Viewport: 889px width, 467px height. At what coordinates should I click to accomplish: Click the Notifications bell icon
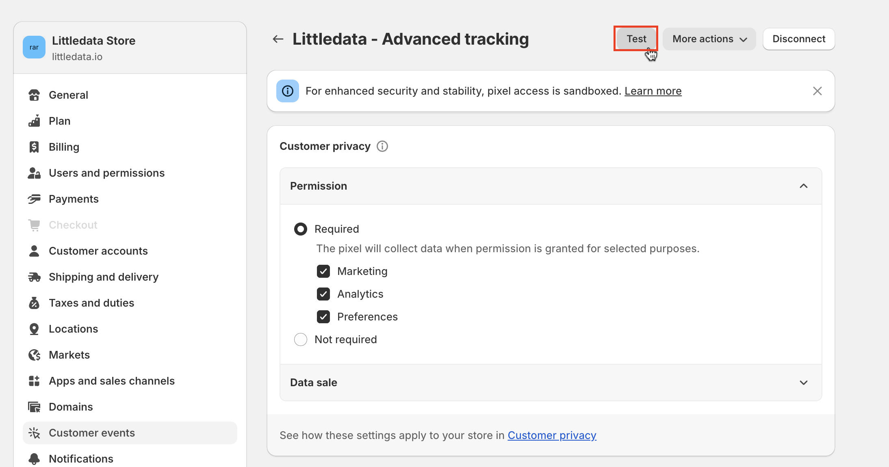coord(34,459)
